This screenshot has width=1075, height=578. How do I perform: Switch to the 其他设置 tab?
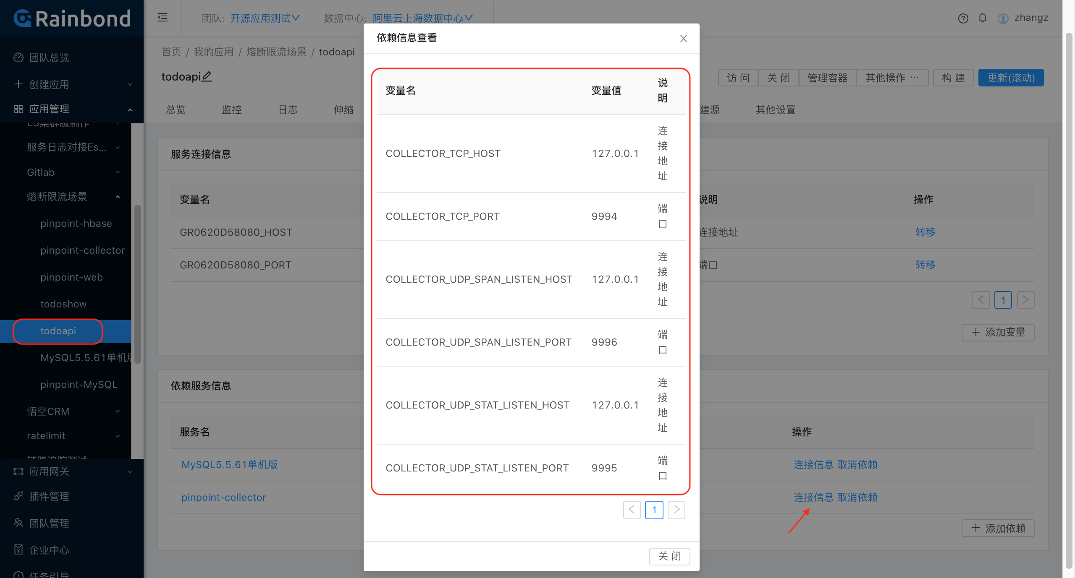tap(776, 110)
